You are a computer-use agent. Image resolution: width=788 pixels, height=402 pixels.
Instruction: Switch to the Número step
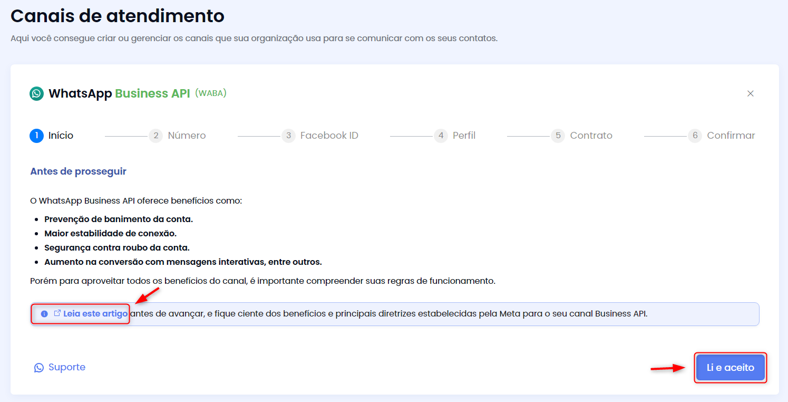pos(187,136)
